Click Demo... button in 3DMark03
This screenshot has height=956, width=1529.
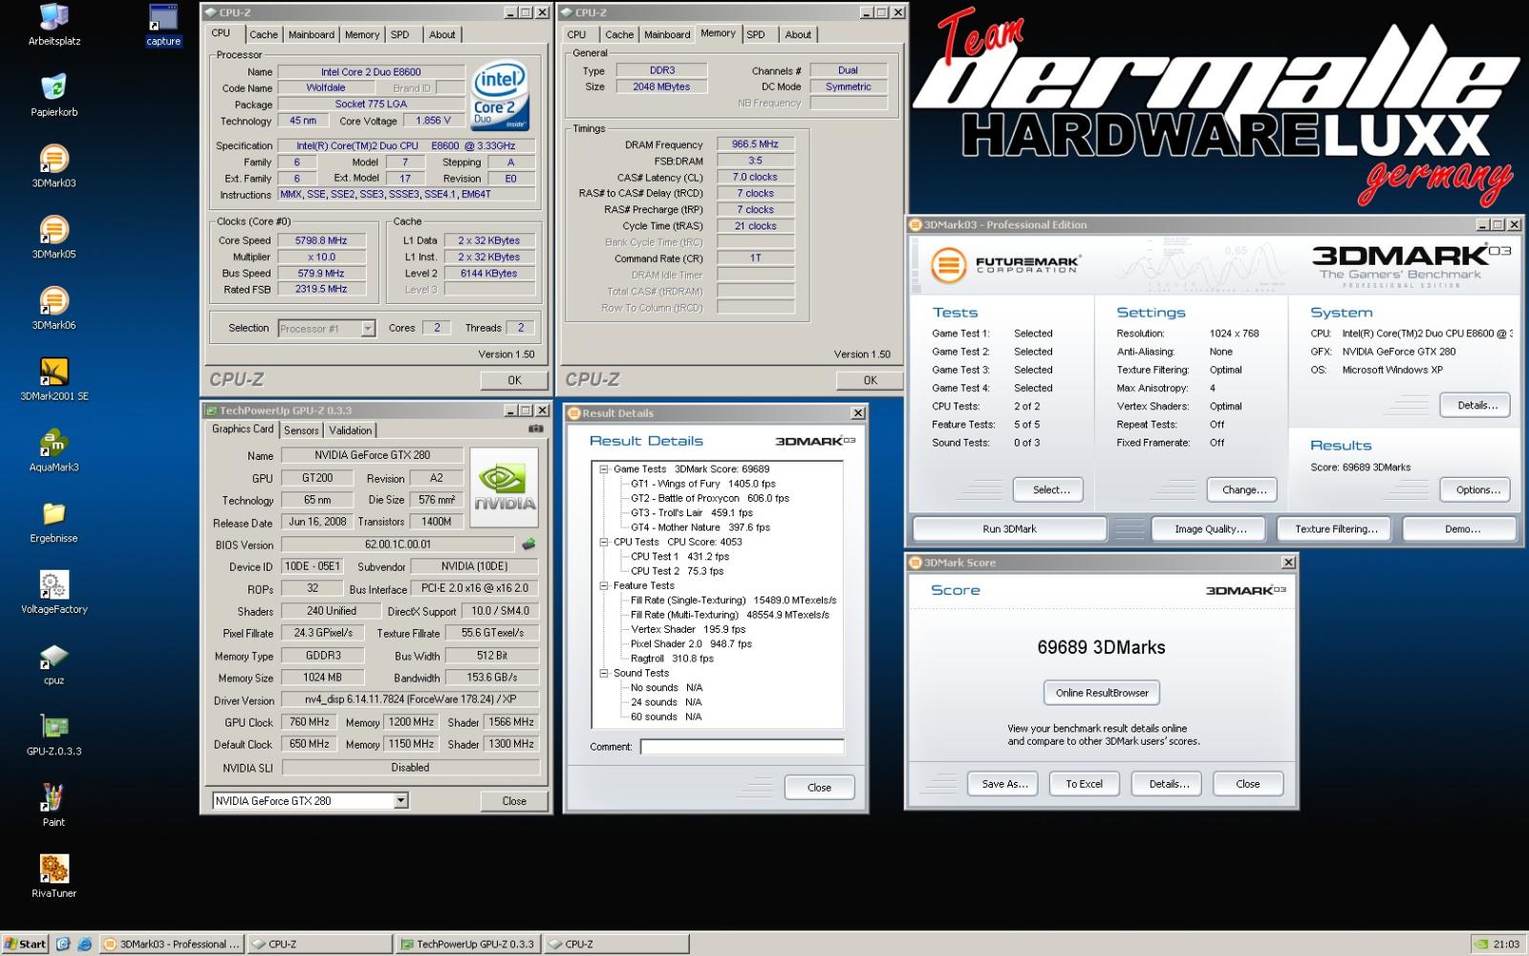1461,529
